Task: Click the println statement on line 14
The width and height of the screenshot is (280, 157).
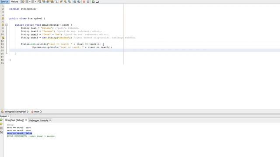Action: pyautogui.click(x=72, y=47)
